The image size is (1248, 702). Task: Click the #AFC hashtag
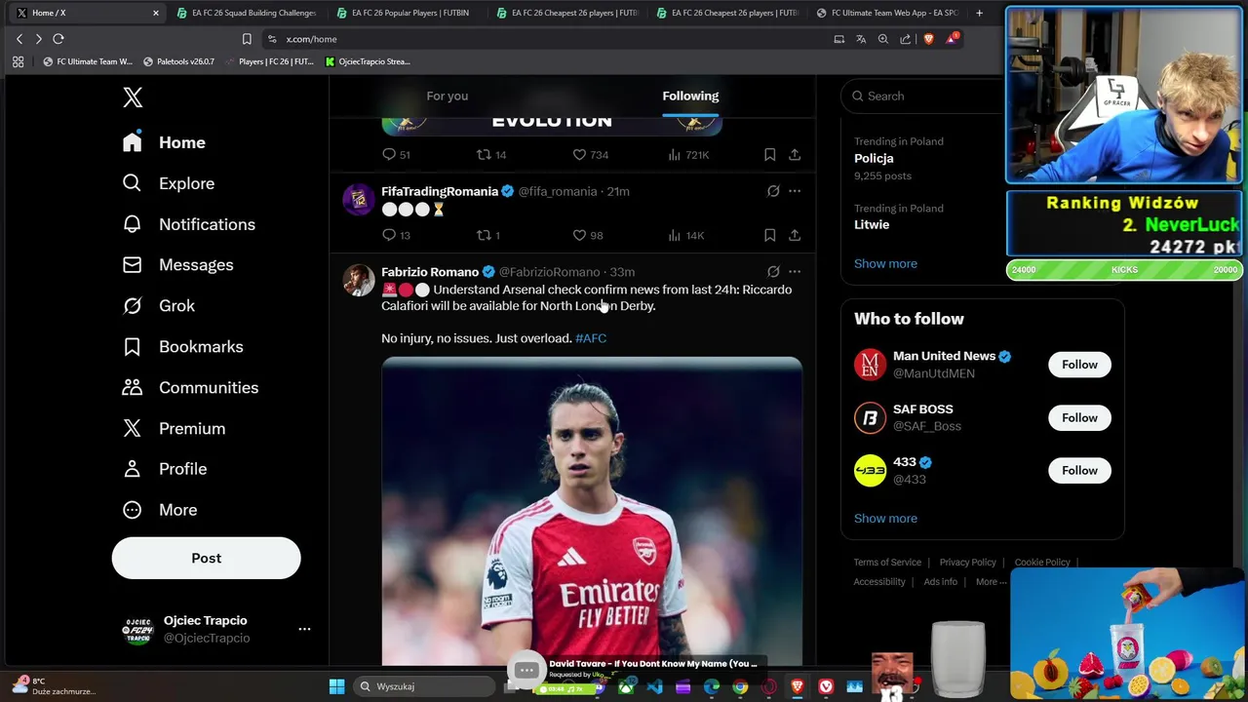click(591, 338)
